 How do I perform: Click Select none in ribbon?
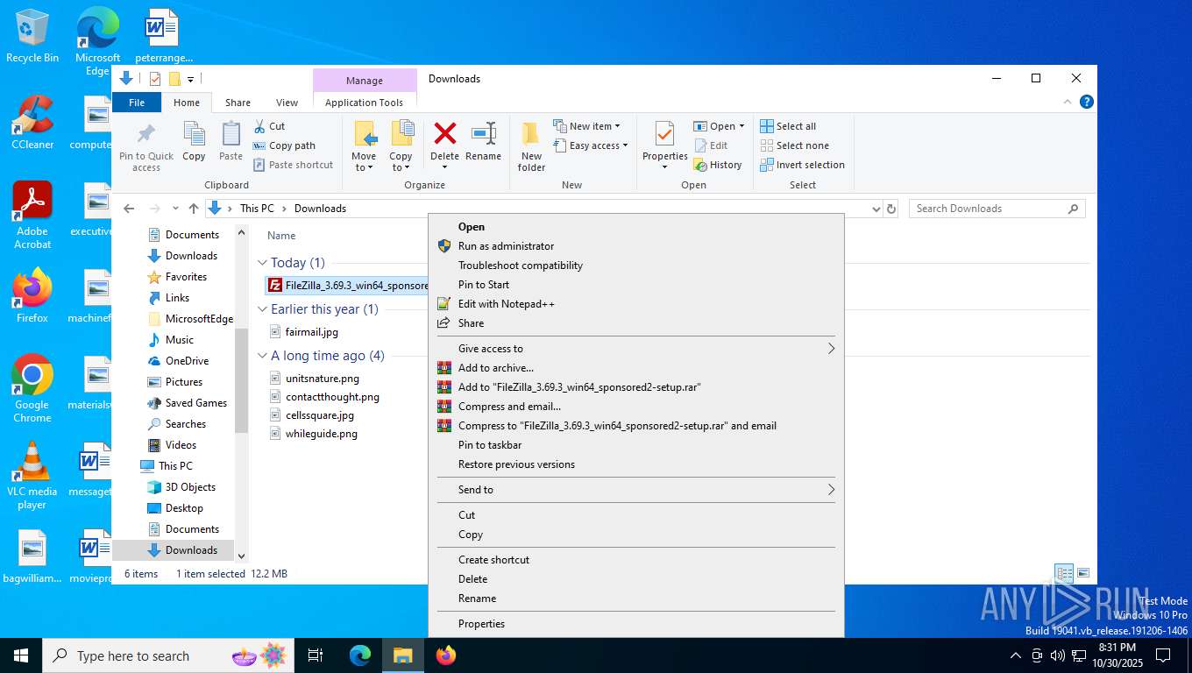point(794,145)
